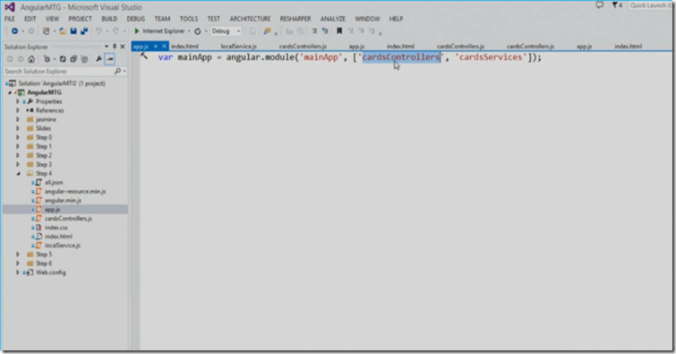
Task: Click the Solution Explorer Back navigation icon
Action: [x=10, y=59]
